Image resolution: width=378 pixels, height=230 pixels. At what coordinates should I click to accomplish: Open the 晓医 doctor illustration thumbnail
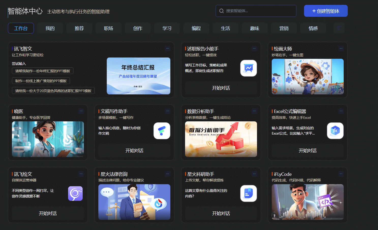pyautogui.click(x=48, y=139)
